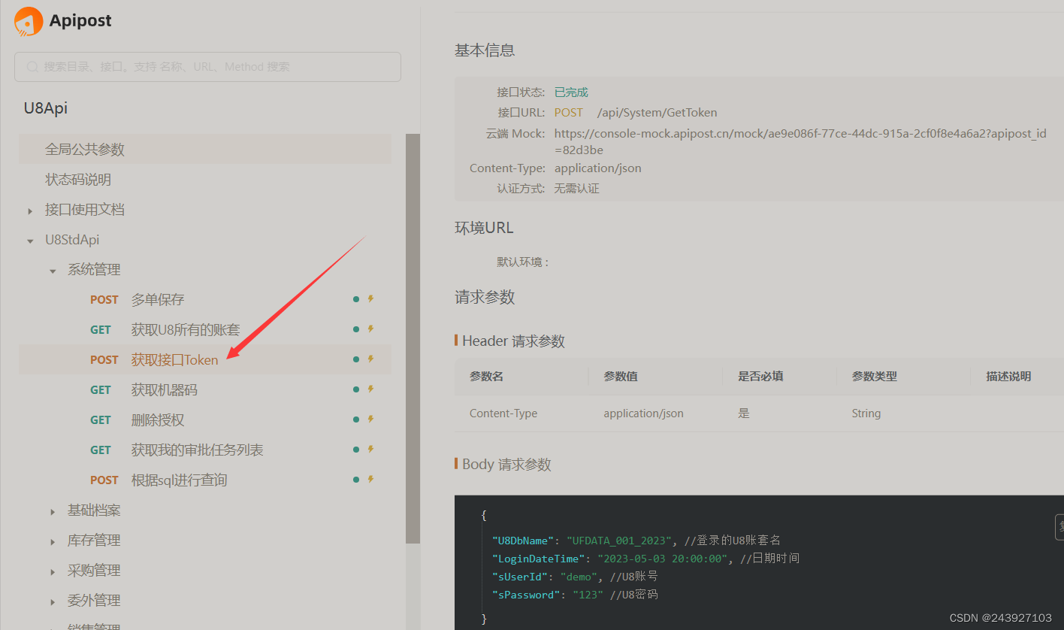The image size is (1064, 630).
Task: Click the Body 请求参数 section heading
Action: 506,464
